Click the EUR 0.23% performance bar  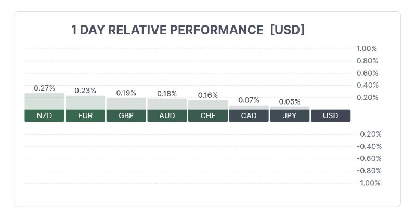point(85,102)
